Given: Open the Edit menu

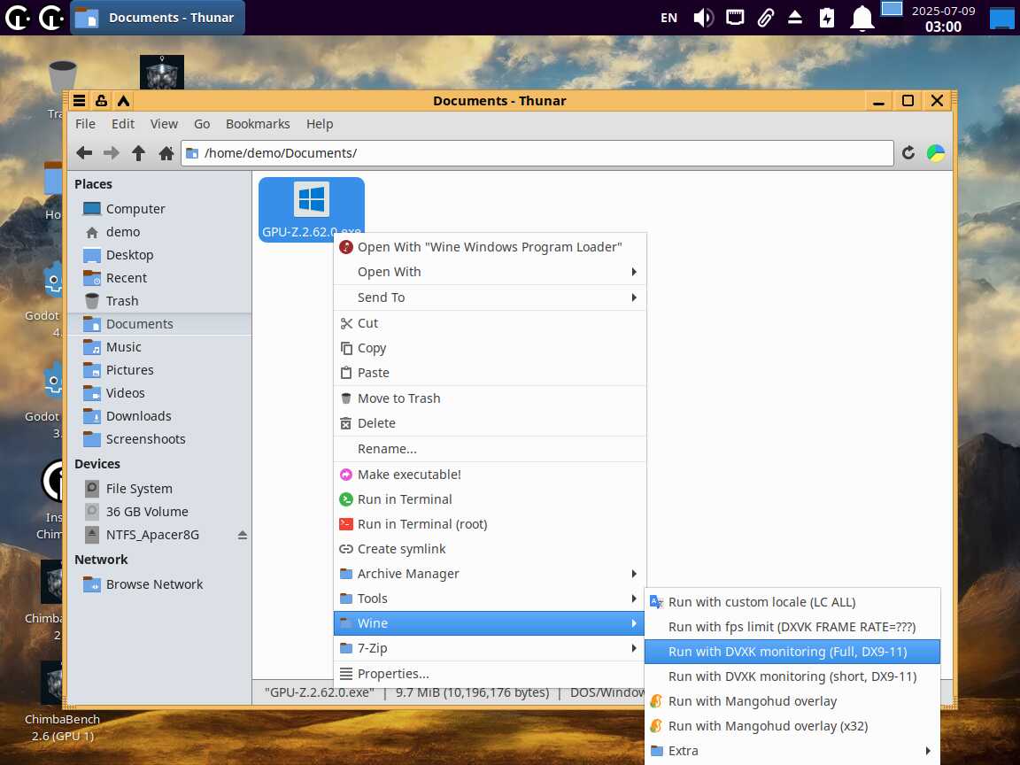Looking at the screenshot, I should click(122, 124).
